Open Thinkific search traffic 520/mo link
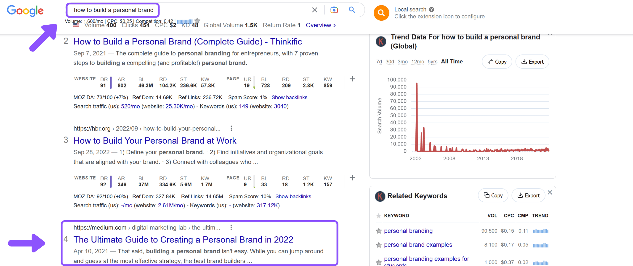The width and height of the screenshot is (633, 266). click(x=130, y=106)
